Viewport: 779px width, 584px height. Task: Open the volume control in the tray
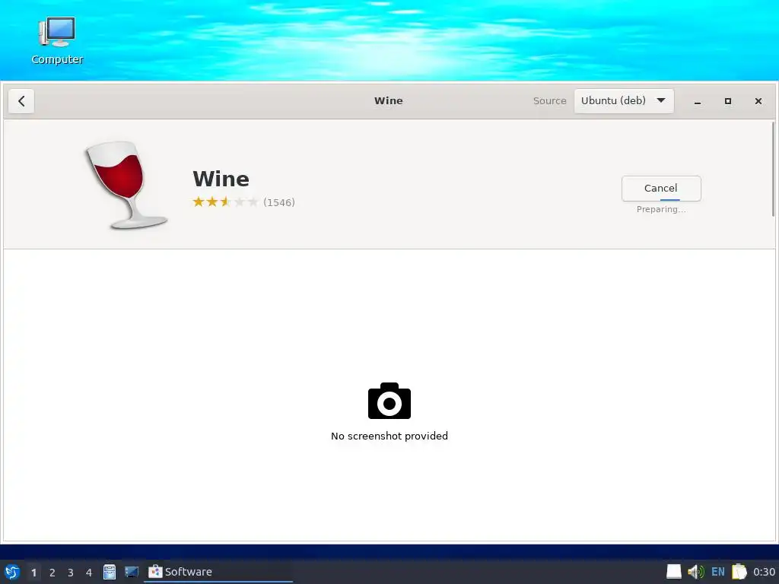click(695, 572)
